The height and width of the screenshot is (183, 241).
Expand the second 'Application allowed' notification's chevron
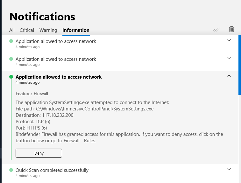click(x=229, y=58)
